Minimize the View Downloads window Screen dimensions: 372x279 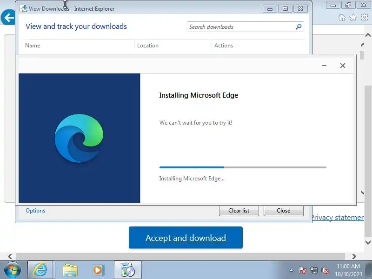(x=270, y=9)
